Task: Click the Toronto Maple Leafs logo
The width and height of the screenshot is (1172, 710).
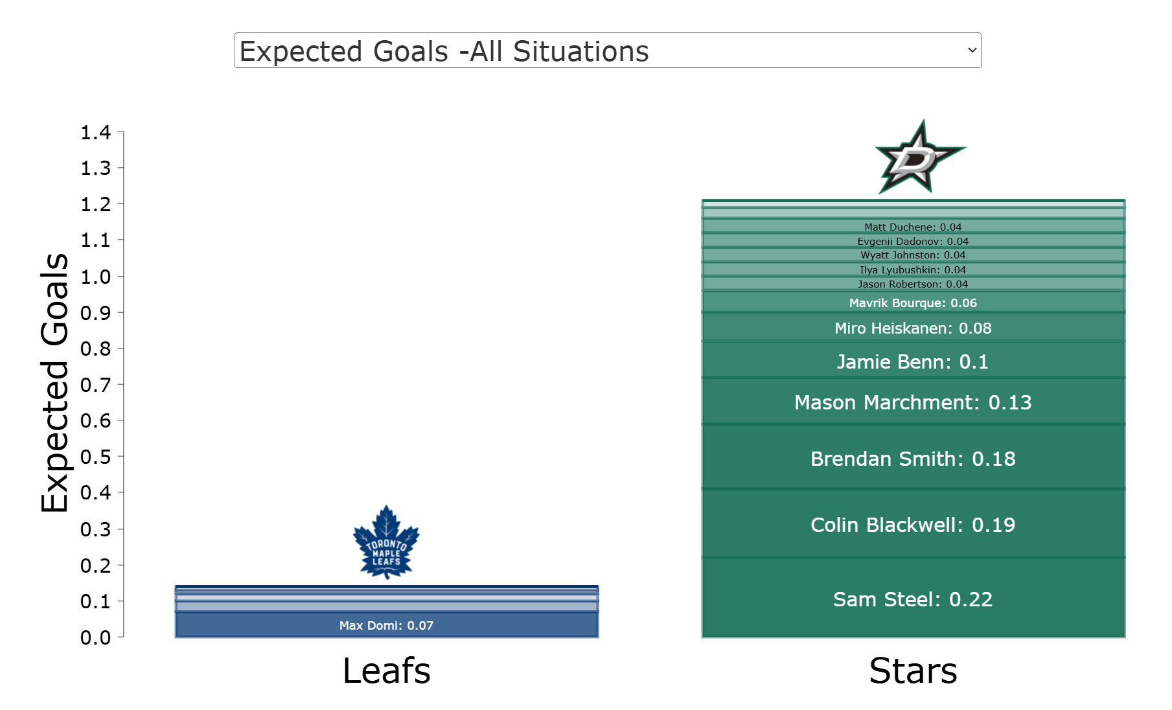Action: coord(386,543)
